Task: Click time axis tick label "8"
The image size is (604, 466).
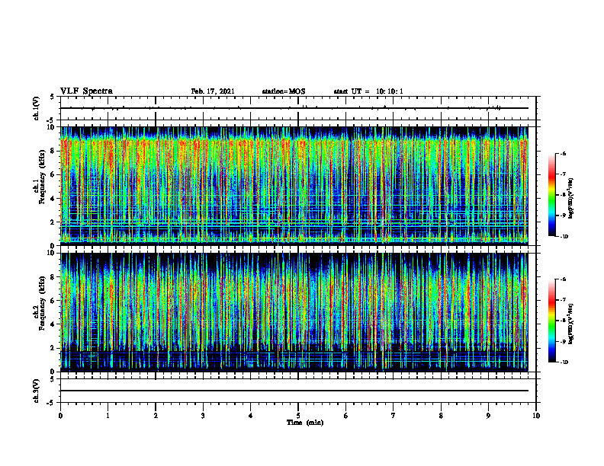Action: click(x=441, y=416)
